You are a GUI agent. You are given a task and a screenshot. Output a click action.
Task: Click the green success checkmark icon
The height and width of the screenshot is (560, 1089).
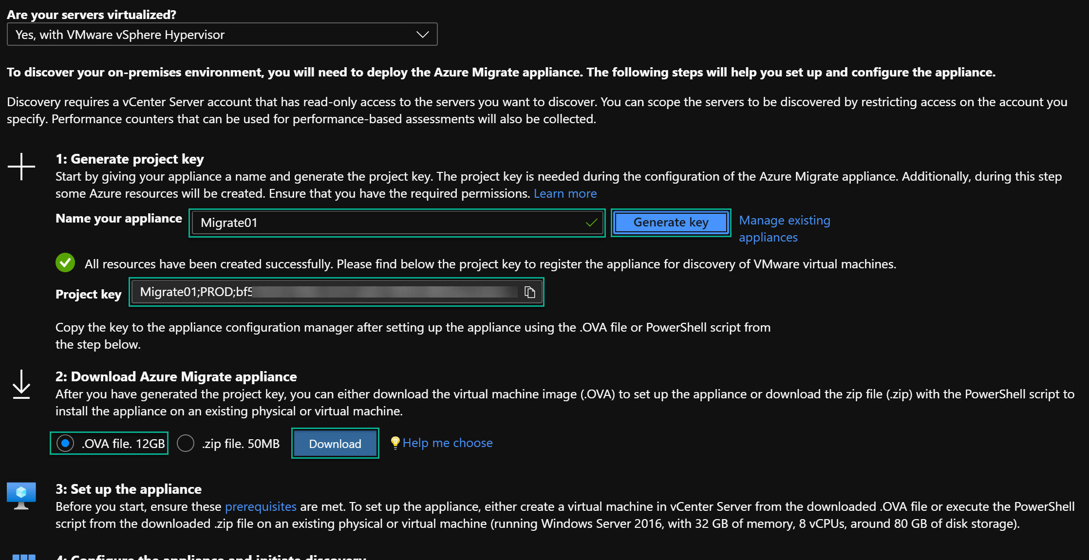click(65, 263)
